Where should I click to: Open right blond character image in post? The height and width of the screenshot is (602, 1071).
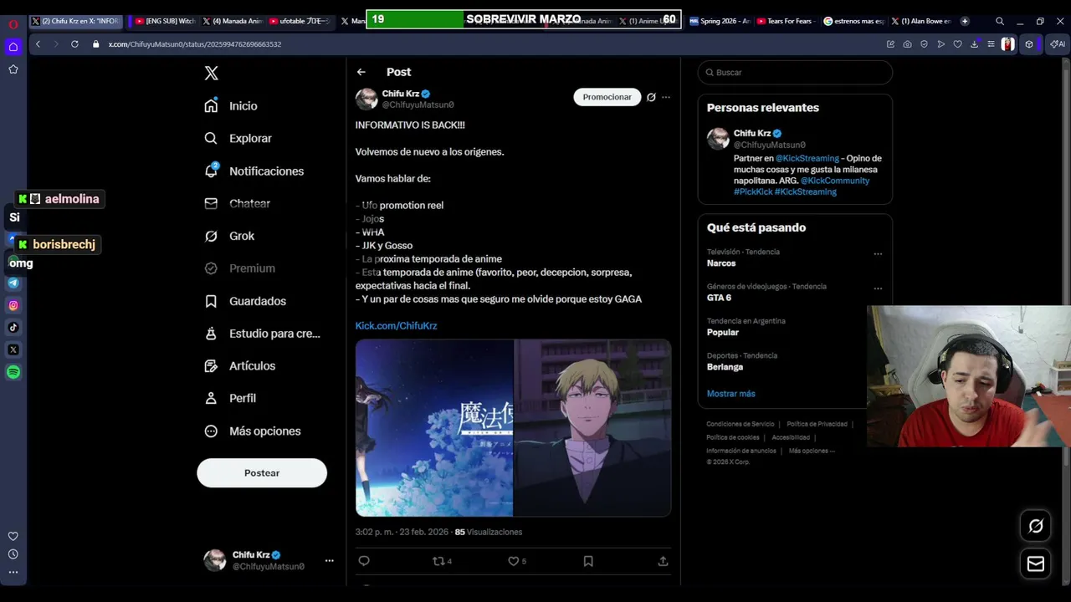(592, 428)
